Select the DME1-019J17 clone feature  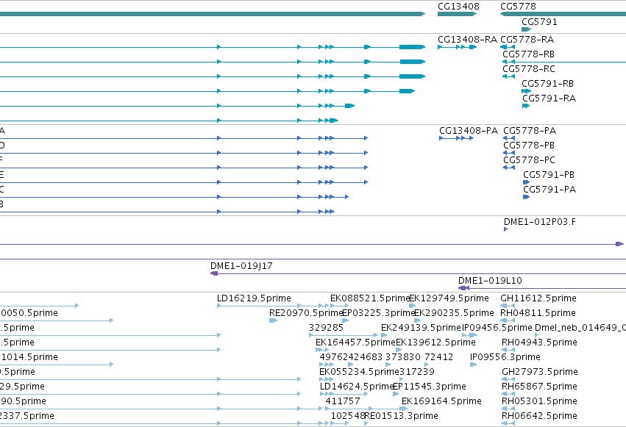(418, 273)
